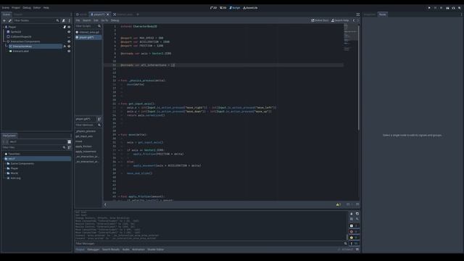This screenshot has height=261, width=464.
Task: Click the methods filter search icon
Action: pyautogui.click(x=99, y=125)
